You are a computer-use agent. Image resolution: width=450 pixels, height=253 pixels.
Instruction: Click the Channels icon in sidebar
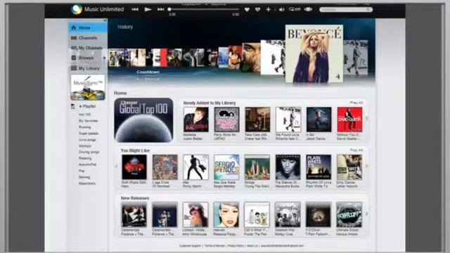coord(74,38)
